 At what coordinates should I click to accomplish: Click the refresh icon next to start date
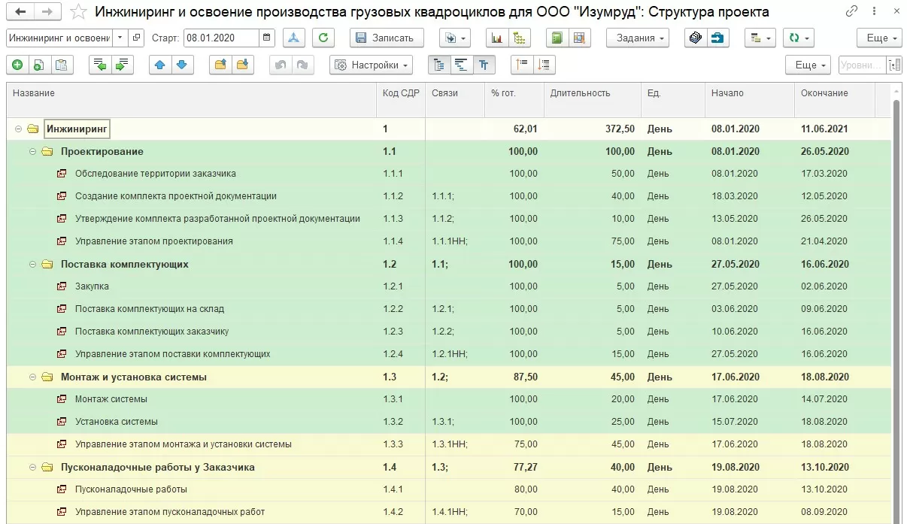coord(323,38)
